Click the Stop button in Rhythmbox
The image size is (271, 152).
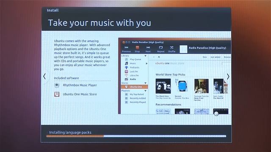[x=137, y=49]
